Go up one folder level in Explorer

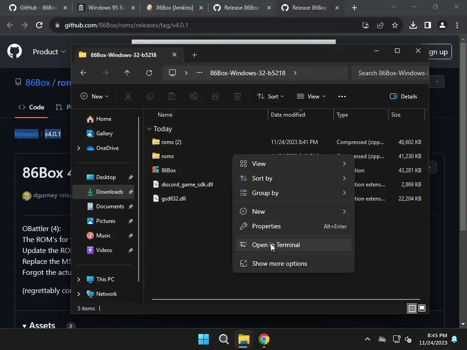[127, 73]
